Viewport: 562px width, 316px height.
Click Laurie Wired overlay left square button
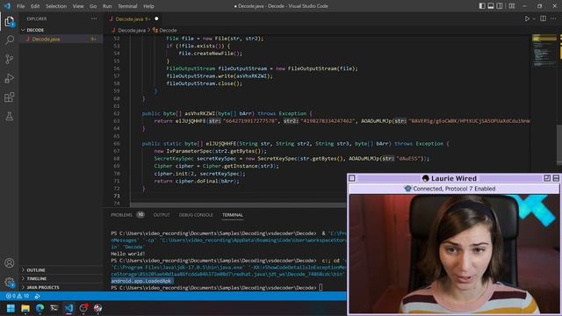click(x=352, y=178)
